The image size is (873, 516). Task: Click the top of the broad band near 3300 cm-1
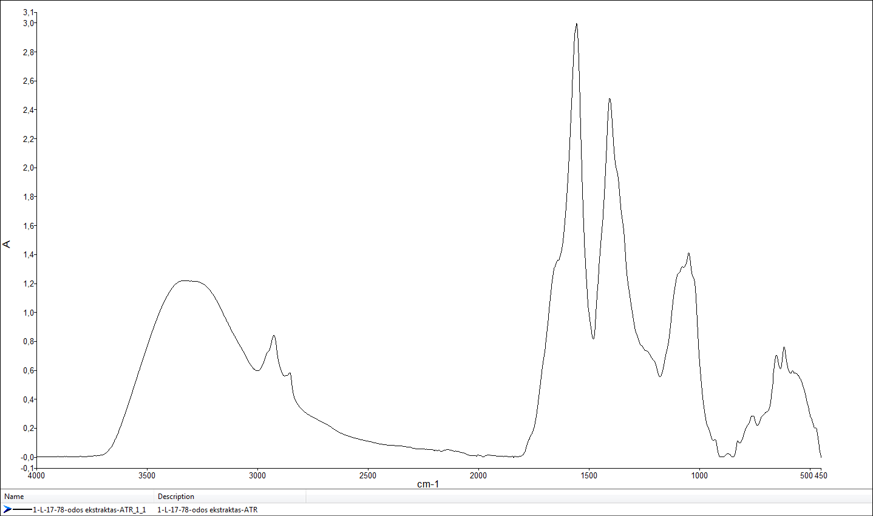(x=189, y=280)
